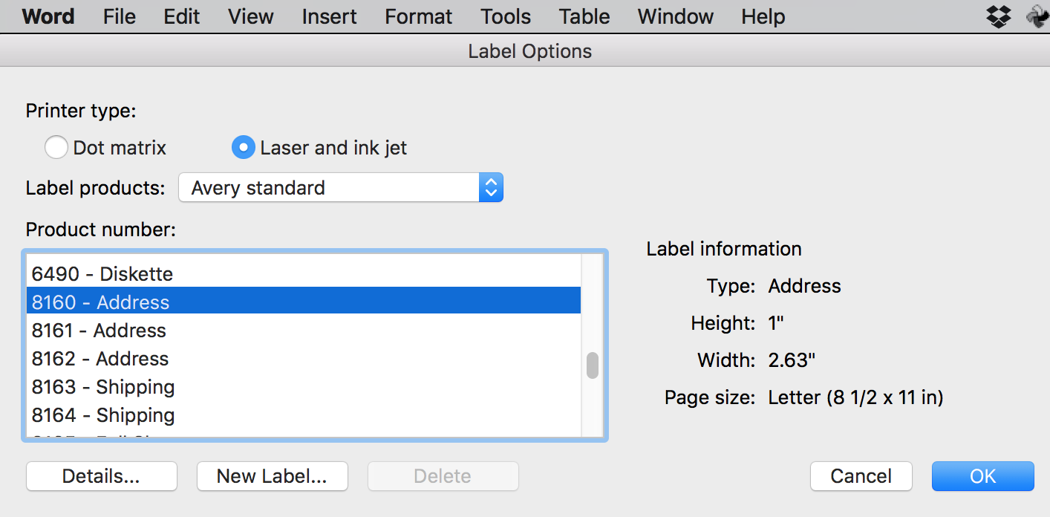This screenshot has width=1050, height=517.
Task: Open the Tools menu
Action: tap(506, 16)
